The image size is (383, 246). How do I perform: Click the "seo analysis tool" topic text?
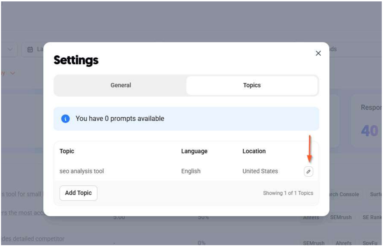pos(82,171)
